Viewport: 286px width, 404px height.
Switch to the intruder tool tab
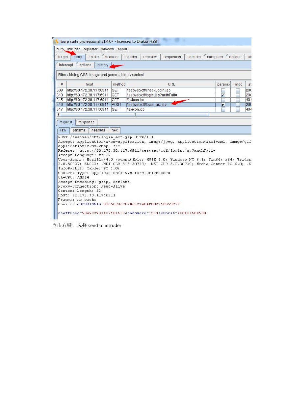(x=131, y=57)
